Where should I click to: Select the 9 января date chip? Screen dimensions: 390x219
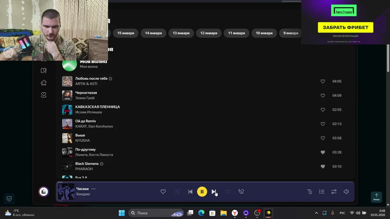290,33
